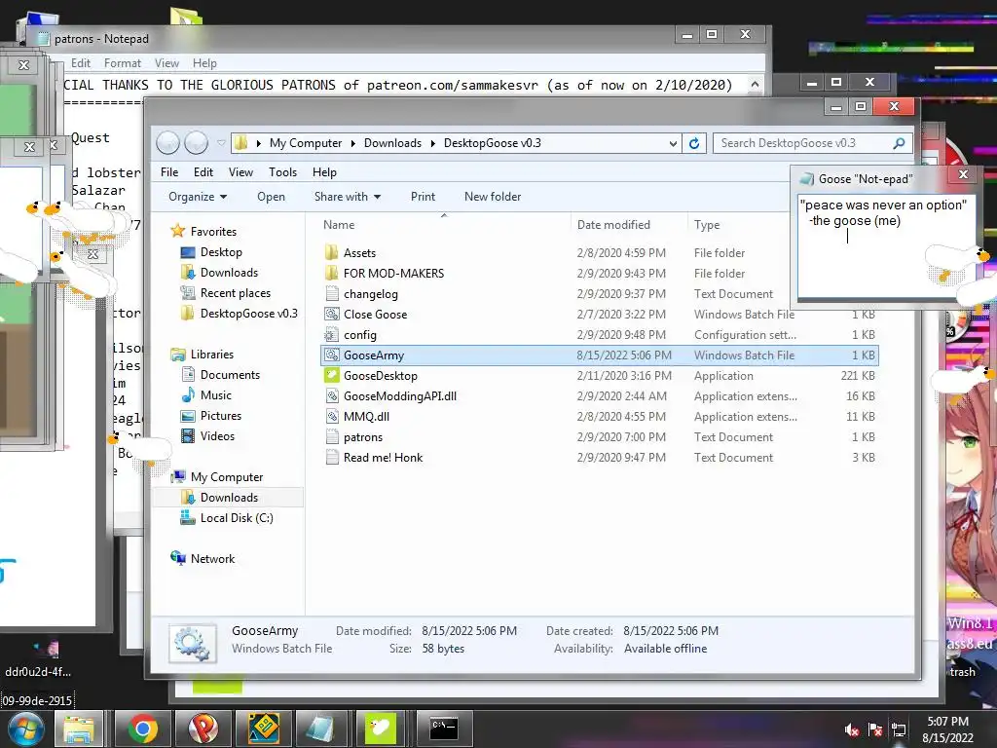Click the GooseModdingAPI.dll file icon

pyautogui.click(x=331, y=395)
